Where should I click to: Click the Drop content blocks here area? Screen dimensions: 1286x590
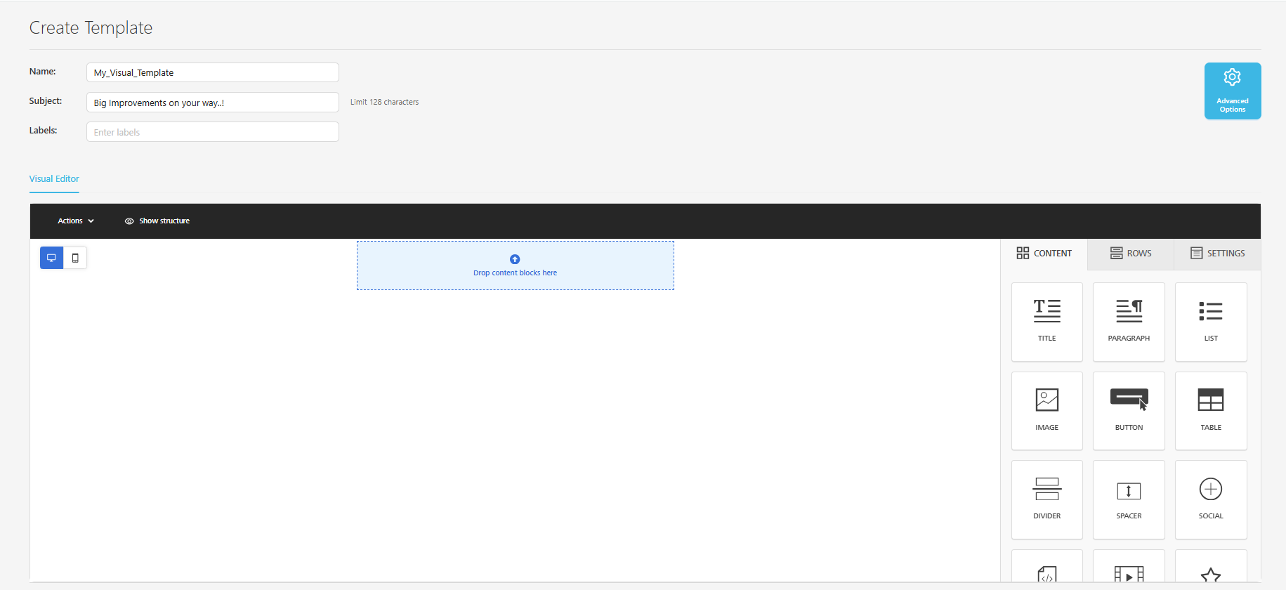(x=515, y=265)
